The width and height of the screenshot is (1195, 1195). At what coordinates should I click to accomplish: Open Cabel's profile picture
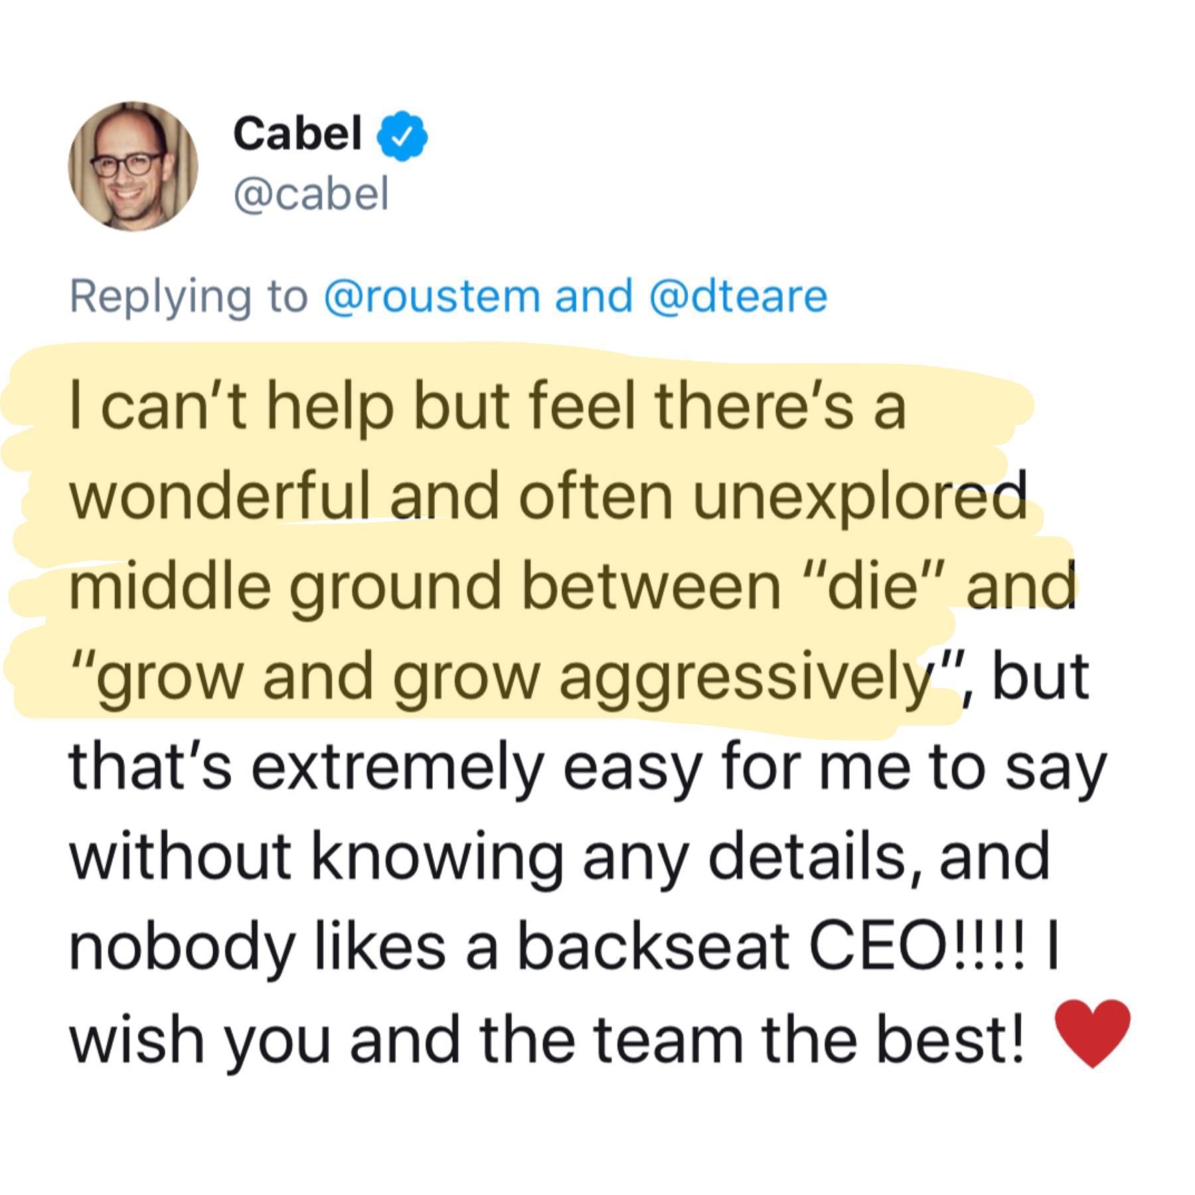(133, 166)
